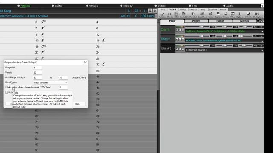Select the Guitar track radio button
The height and width of the screenshot is (153, 273).
click(x=53, y=6)
